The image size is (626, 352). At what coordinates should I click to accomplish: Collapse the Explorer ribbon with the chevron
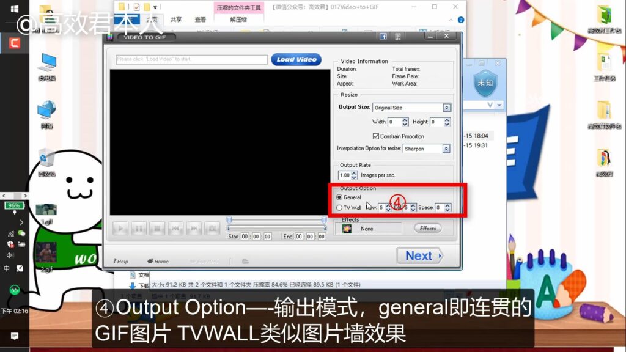pyautogui.click(x=451, y=20)
